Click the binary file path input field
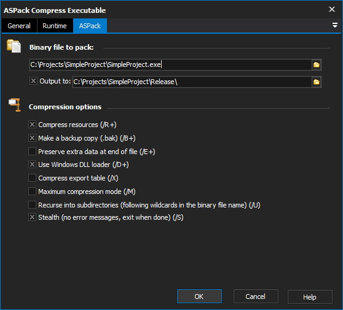This screenshot has width=343, height=310. [x=171, y=65]
